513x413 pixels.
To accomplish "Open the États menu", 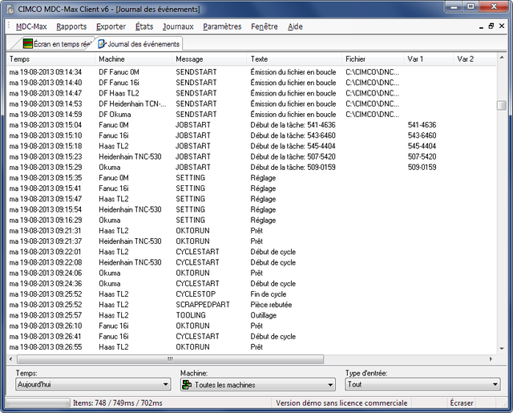I will coord(144,26).
